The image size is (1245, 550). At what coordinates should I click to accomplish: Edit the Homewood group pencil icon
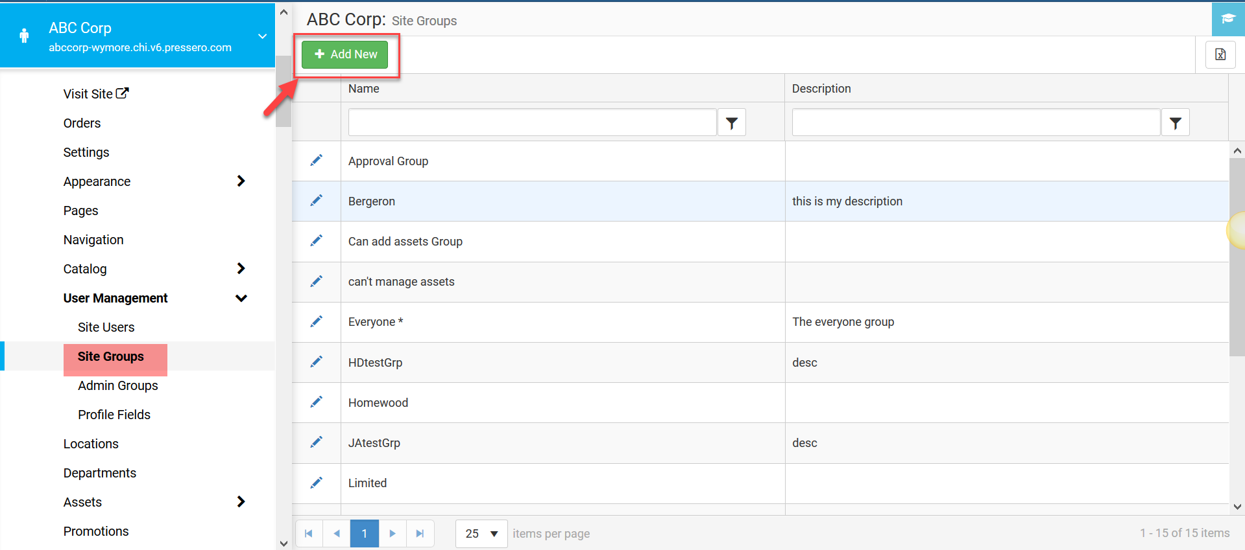pos(316,402)
